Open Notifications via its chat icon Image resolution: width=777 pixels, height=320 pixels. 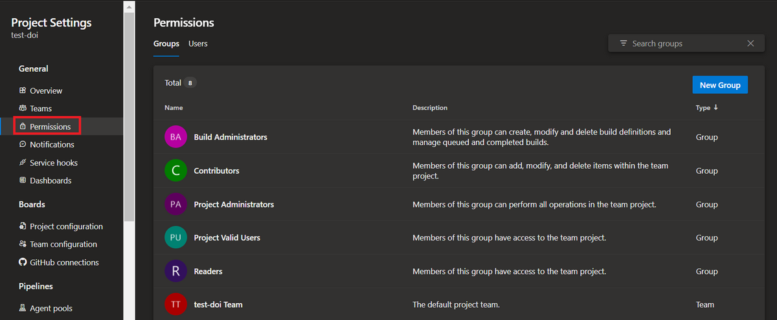(x=23, y=145)
